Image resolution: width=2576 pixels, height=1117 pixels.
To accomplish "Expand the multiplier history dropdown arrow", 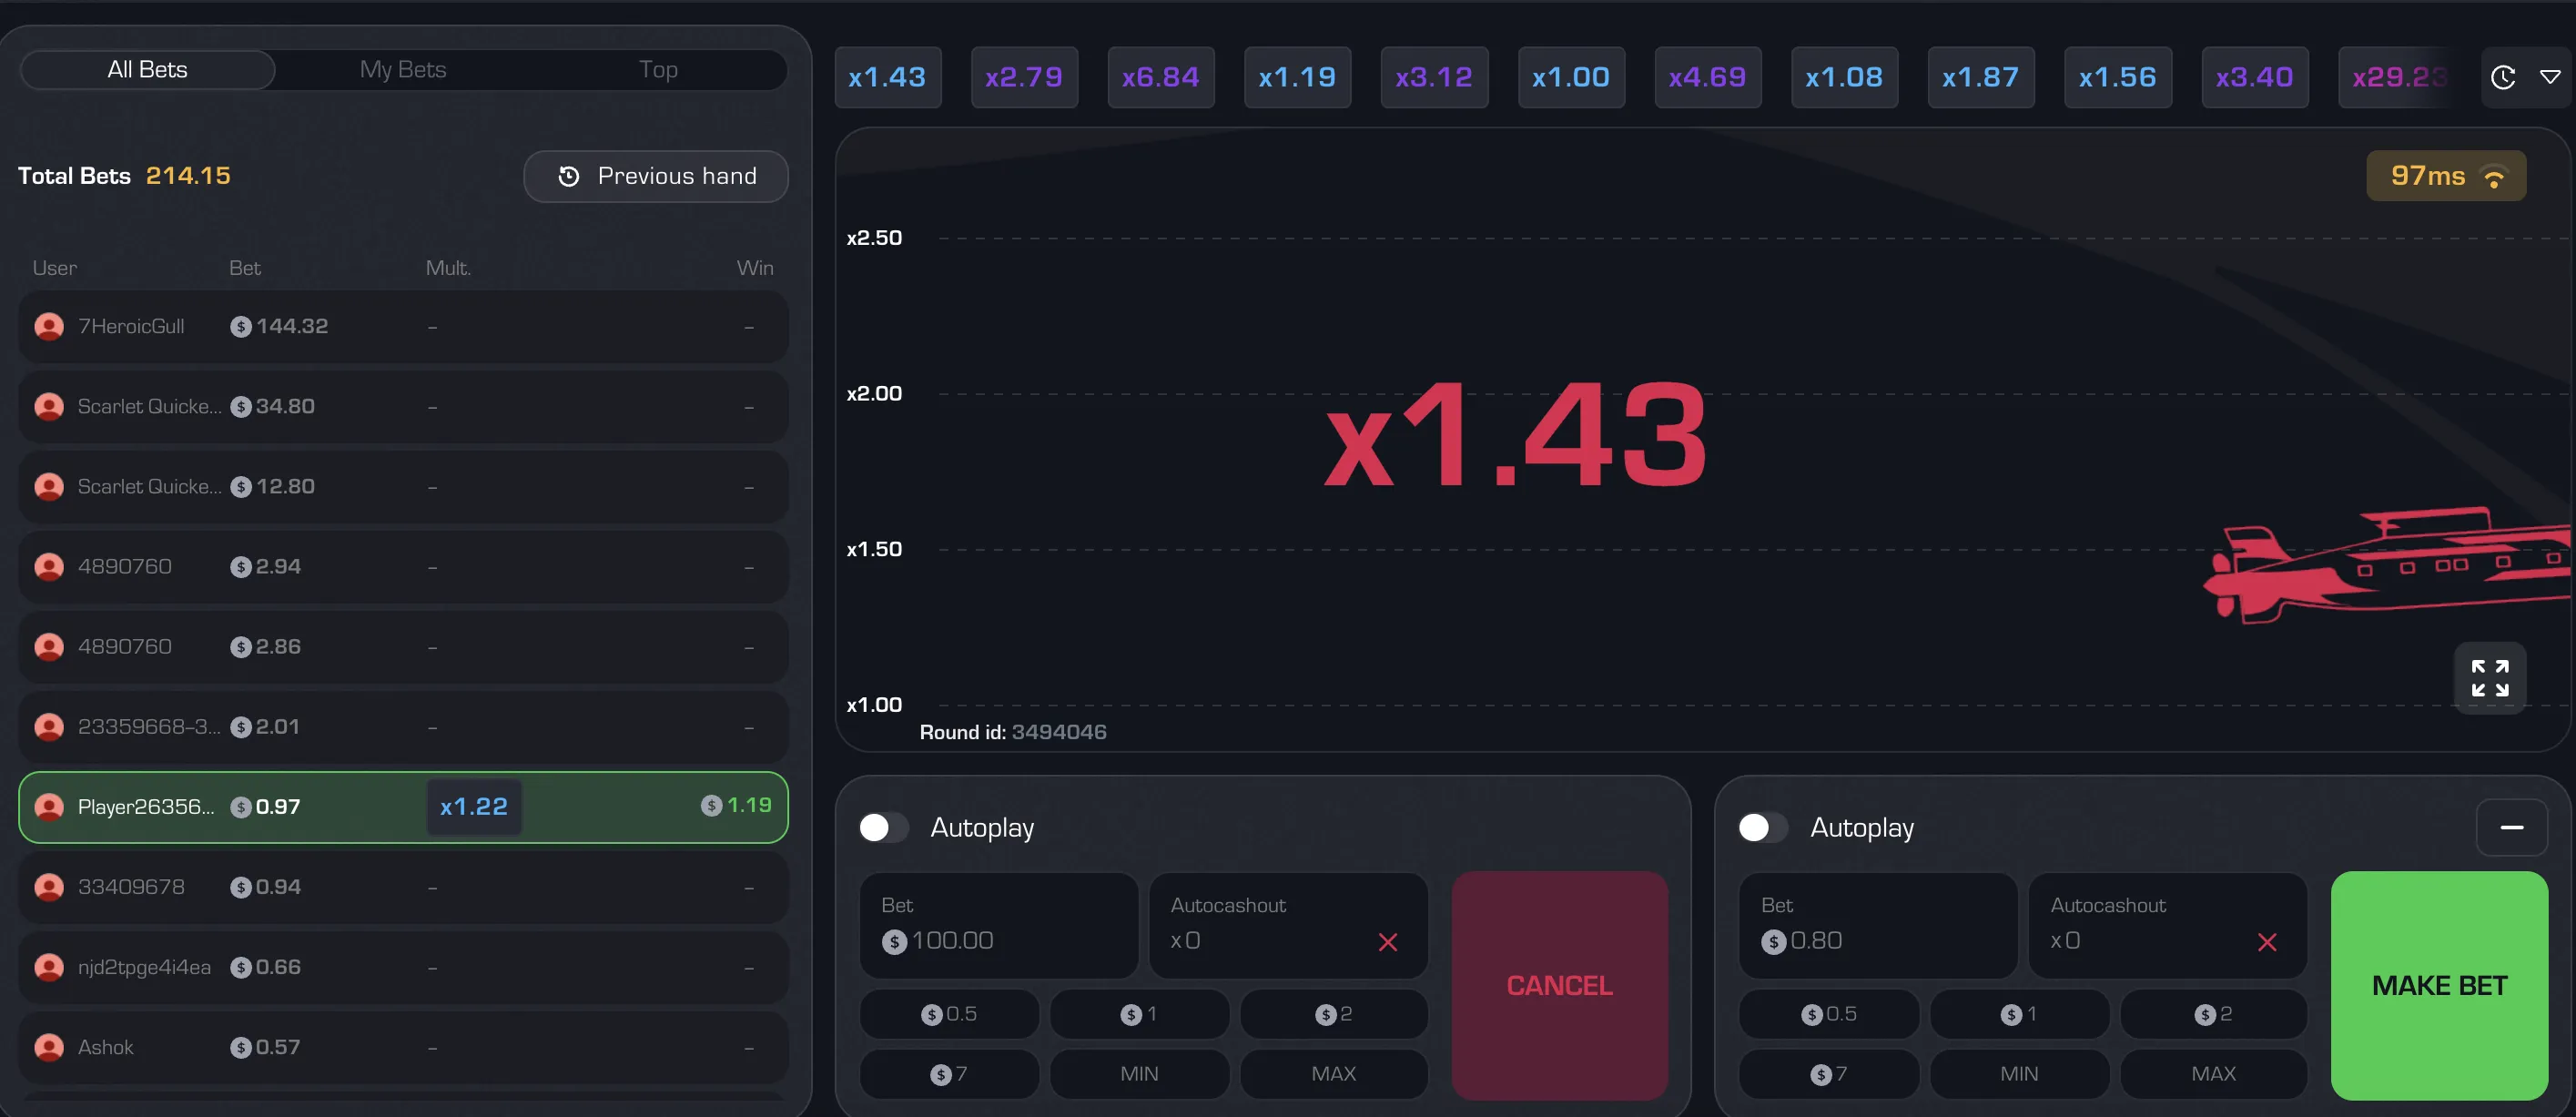I will [2550, 77].
